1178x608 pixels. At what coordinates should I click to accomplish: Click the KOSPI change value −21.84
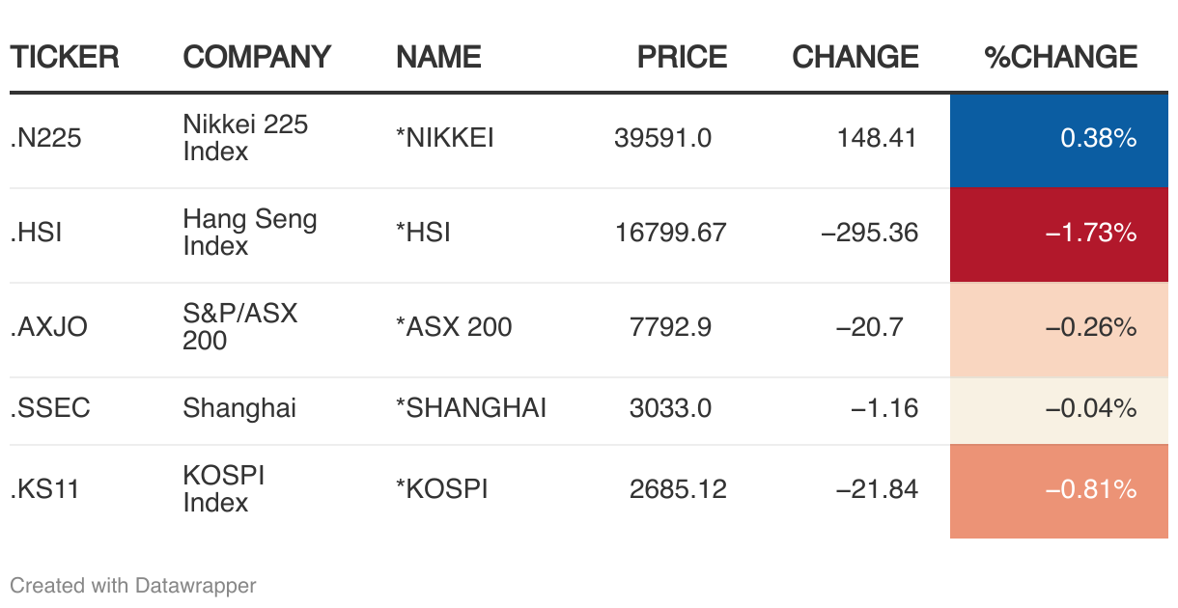point(877,490)
